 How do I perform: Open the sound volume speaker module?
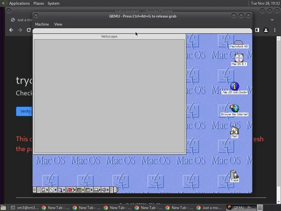point(105,190)
